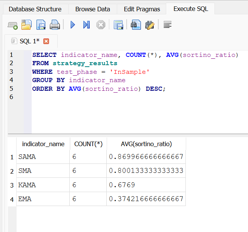Select value 0.869966666666667
Screen dimensions: 248x232
146,157
